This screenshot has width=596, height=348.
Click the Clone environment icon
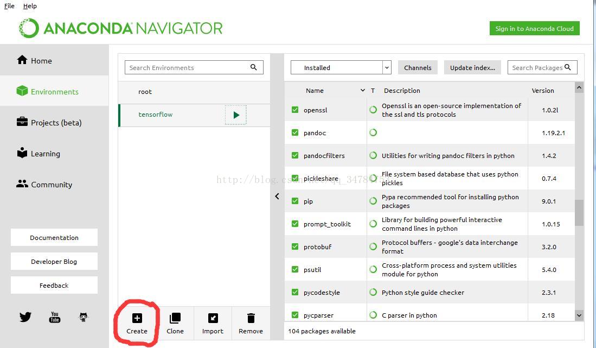point(175,318)
